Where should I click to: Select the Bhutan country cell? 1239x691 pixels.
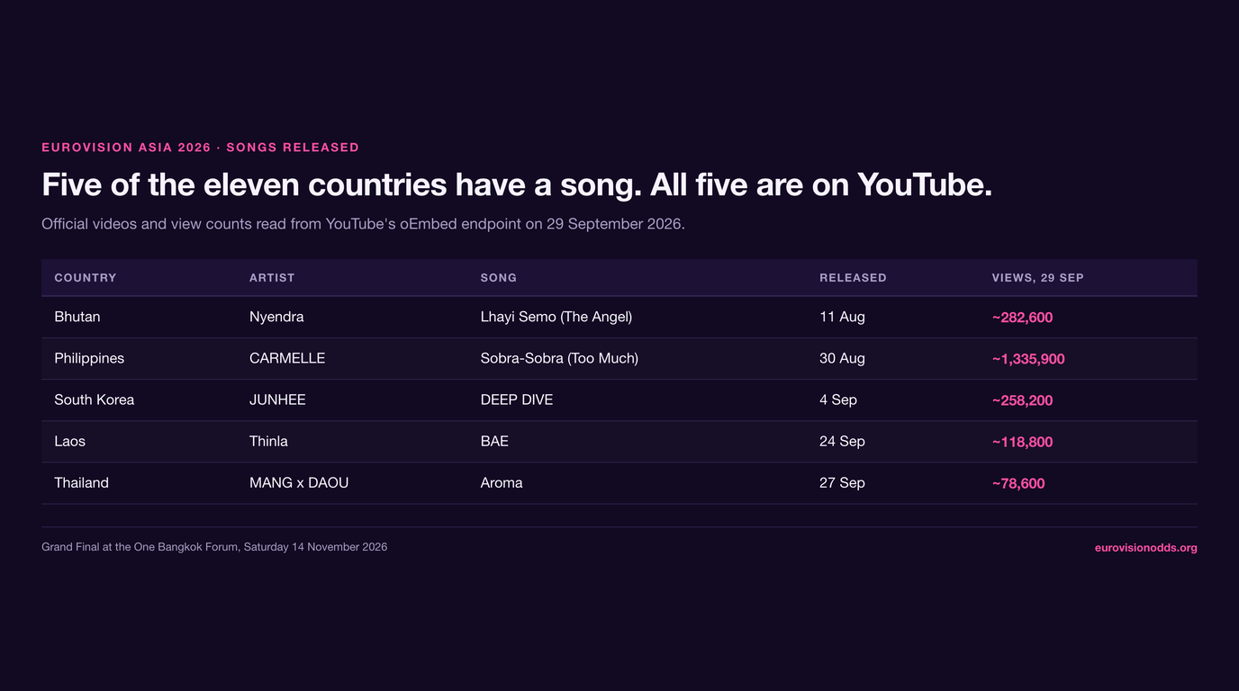tap(77, 317)
